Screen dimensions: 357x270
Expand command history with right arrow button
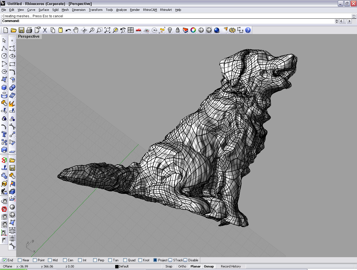point(349,21)
